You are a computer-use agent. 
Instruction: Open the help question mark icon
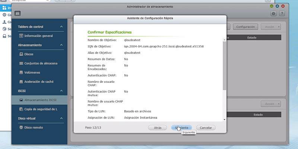pos(282,13)
